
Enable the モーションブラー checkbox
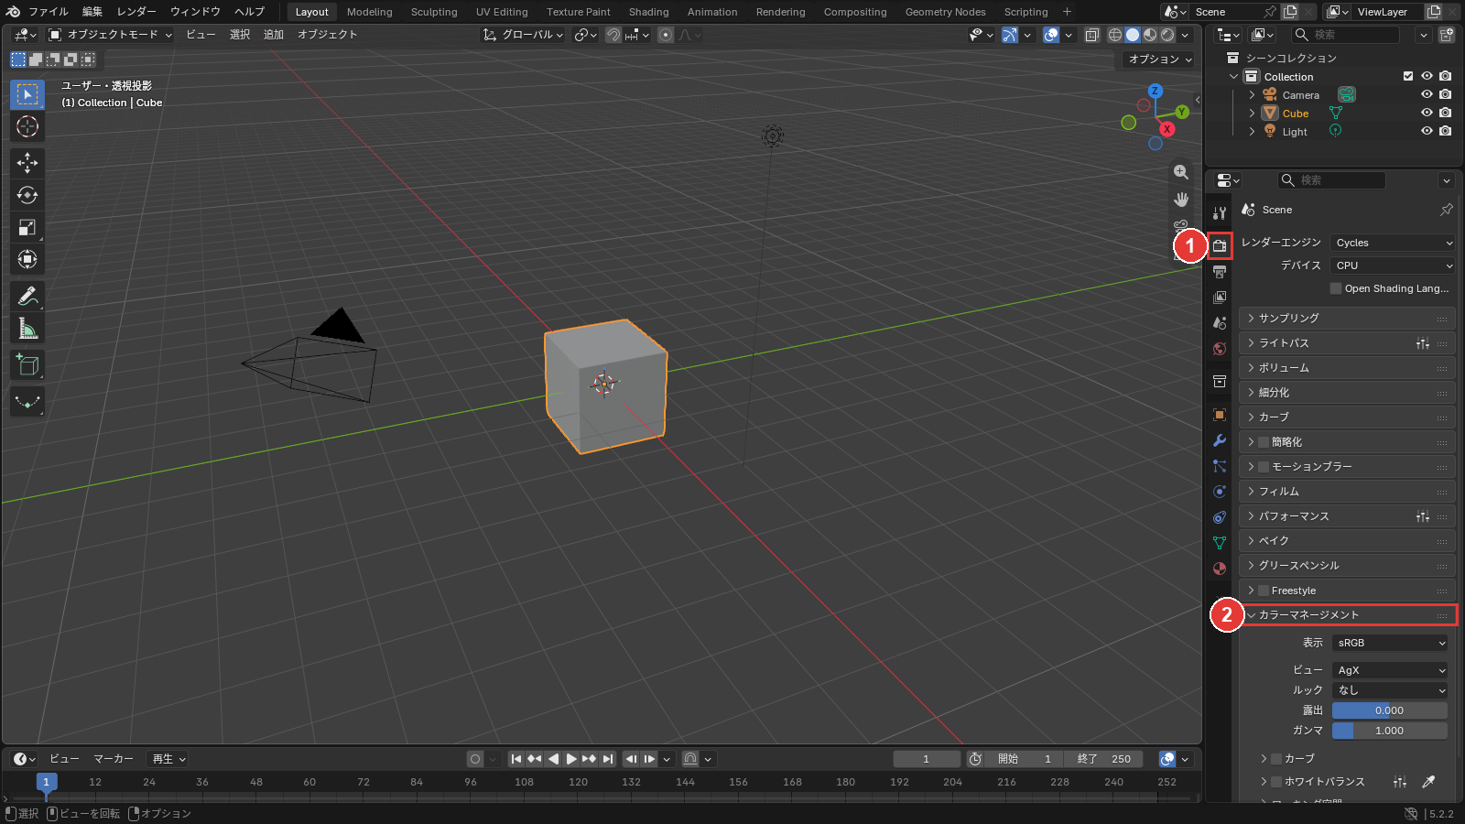1264,467
